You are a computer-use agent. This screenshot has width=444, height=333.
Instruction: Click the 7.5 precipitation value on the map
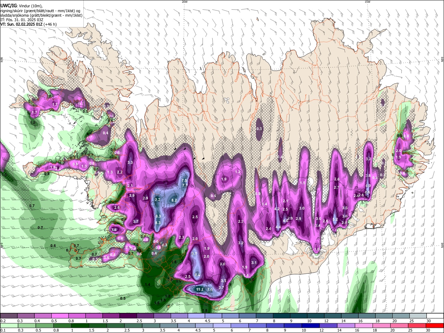185,181
